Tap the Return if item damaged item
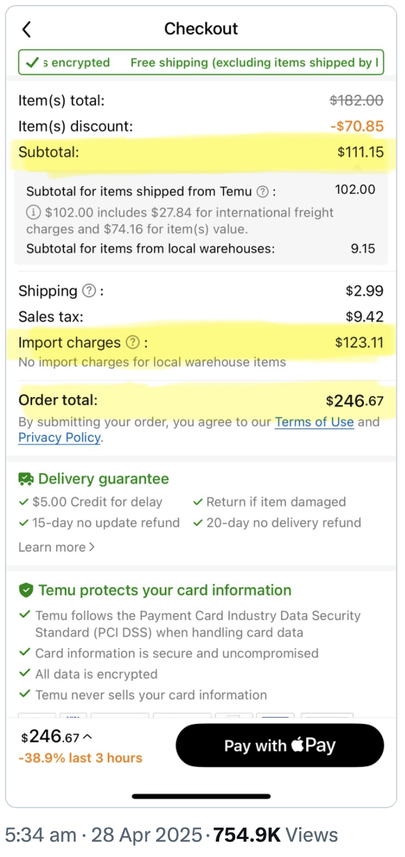The width and height of the screenshot is (405, 857). [269, 502]
